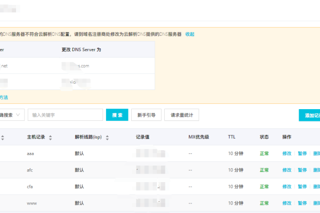The image size is (320, 213).
Task: Click 正常 status of www record
Action: pos(264,203)
